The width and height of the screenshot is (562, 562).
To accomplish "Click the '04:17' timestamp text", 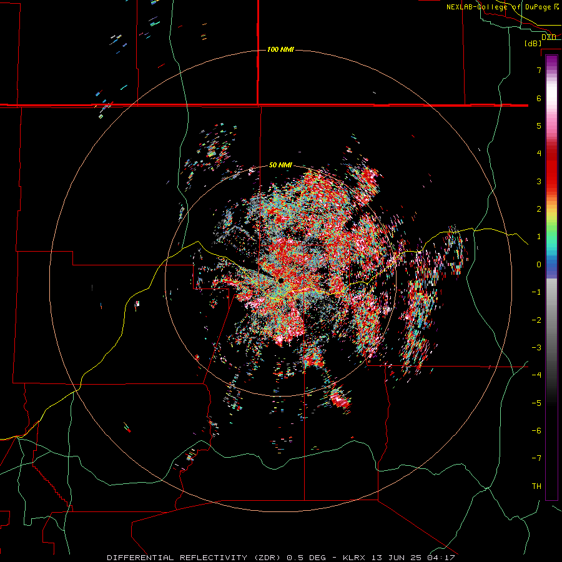I will point(441,558).
